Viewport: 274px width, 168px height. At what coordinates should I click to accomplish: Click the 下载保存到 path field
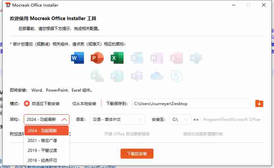point(191,103)
